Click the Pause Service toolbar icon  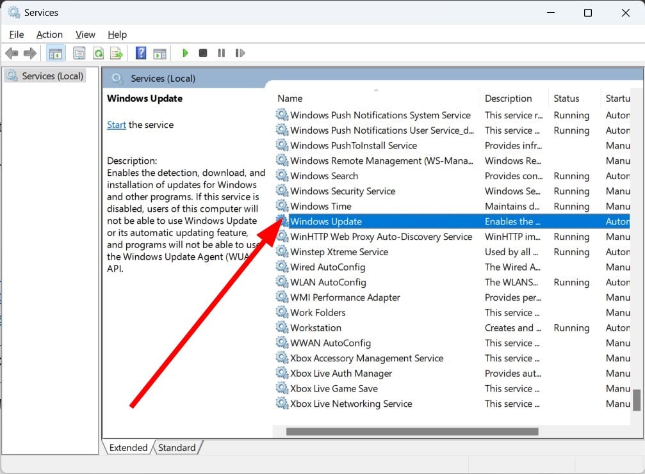tap(222, 53)
